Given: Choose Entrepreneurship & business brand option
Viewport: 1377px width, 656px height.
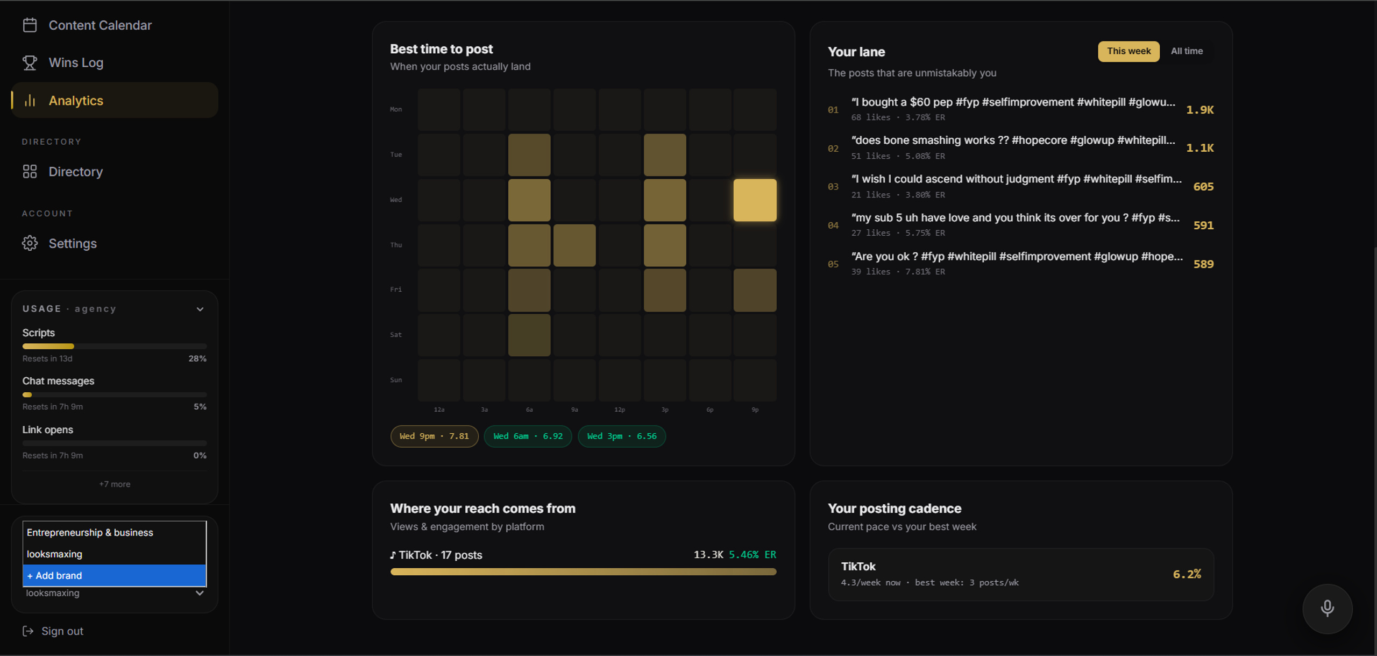Looking at the screenshot, I should (x=115, y=532).
